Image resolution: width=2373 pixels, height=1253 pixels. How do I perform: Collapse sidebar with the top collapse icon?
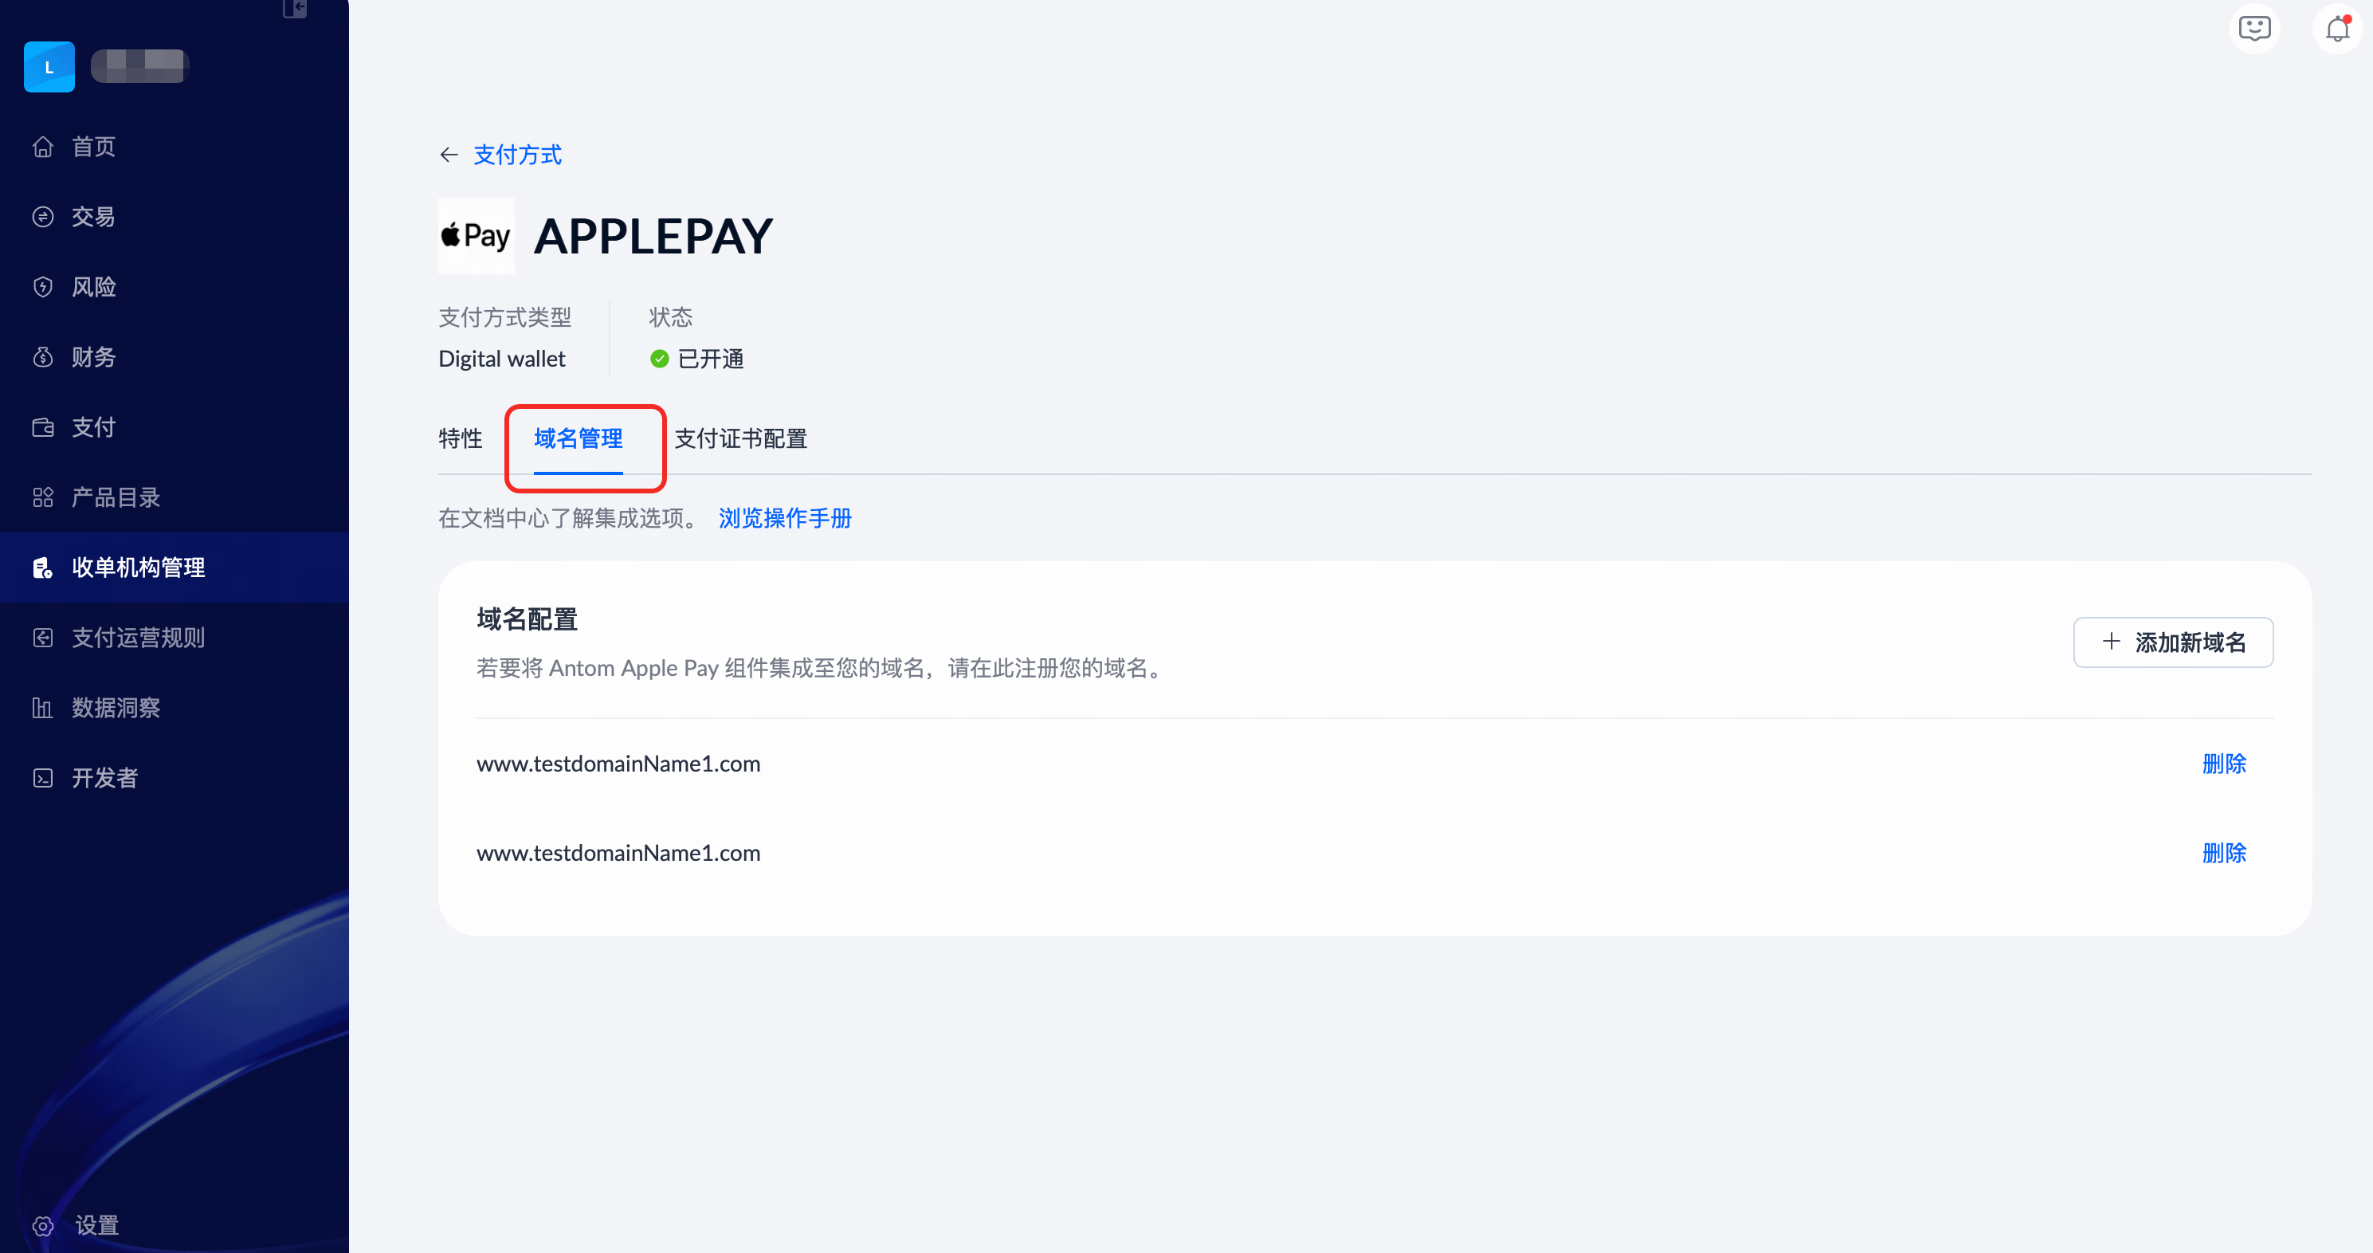(294, 8)
